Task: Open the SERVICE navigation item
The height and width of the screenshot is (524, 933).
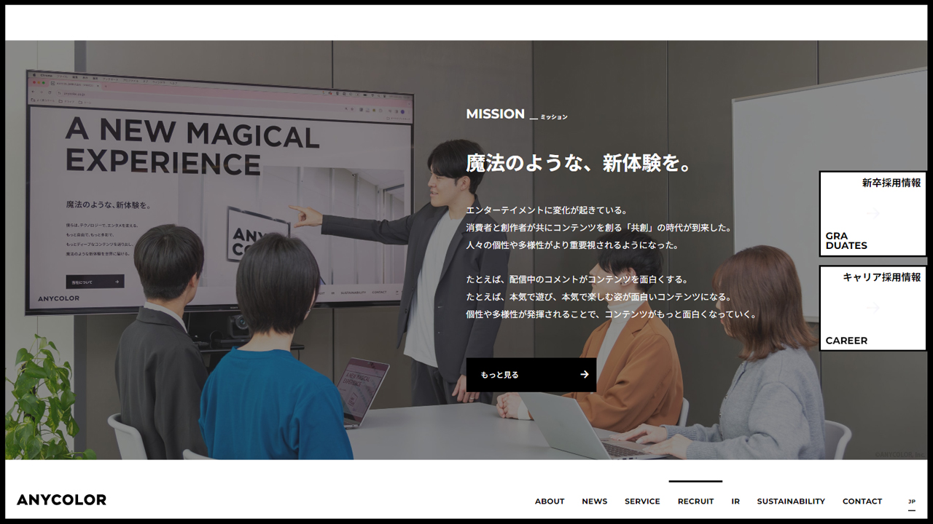Action: pyautogui.click(x=642, y=501)
